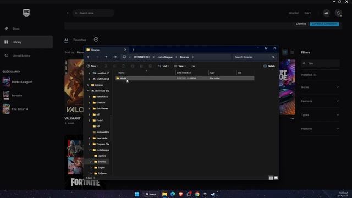The width and height of the screenshot is (352, 198).
Task: Click the Dismiss button
Action: 301,24
